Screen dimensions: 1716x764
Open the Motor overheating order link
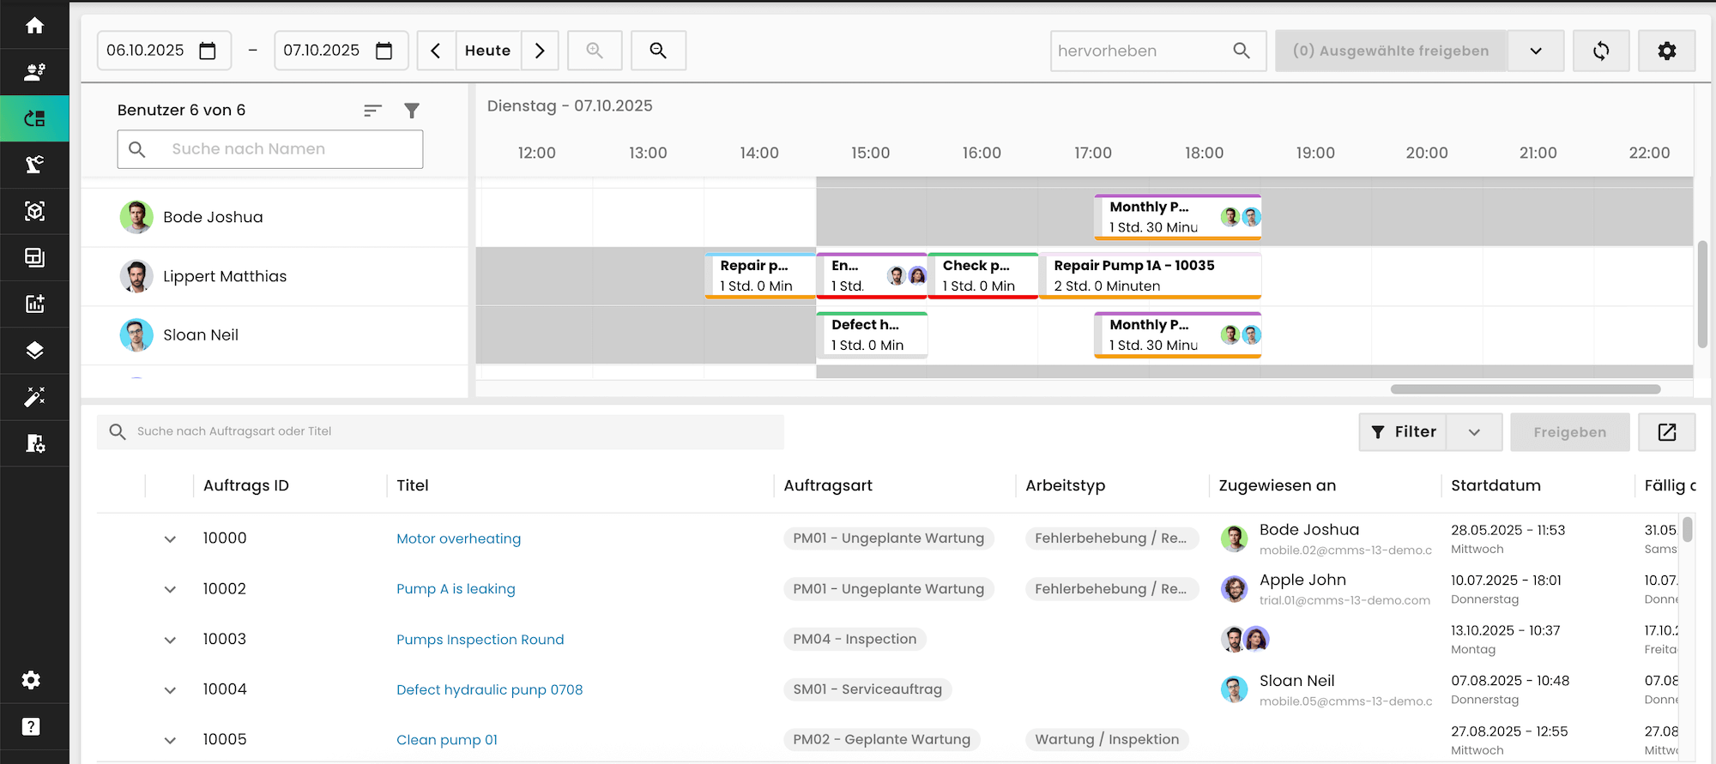(458, 538)
